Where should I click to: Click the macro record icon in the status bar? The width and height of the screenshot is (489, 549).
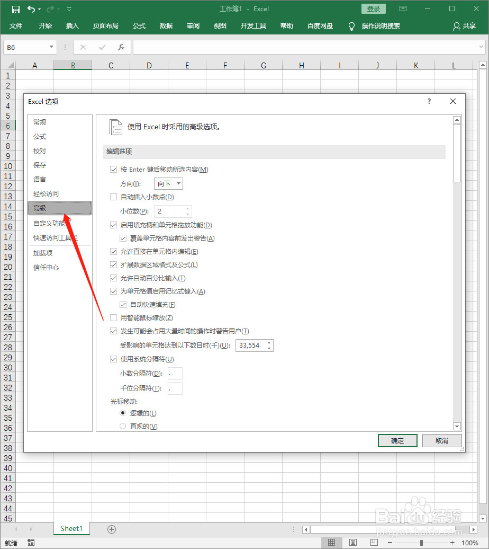point(31,543)
